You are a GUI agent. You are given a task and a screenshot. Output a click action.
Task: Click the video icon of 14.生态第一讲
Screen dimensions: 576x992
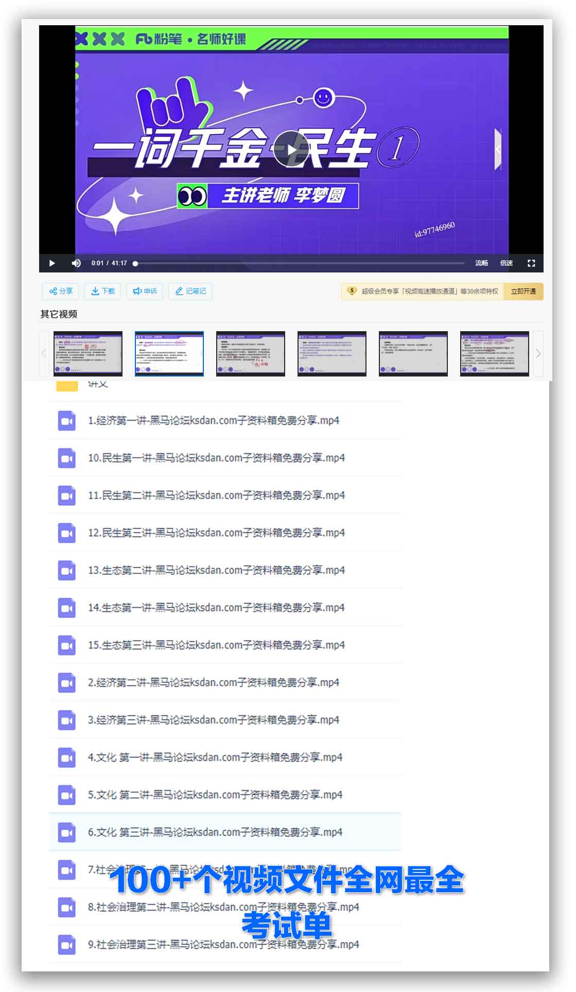click(67, 608)
